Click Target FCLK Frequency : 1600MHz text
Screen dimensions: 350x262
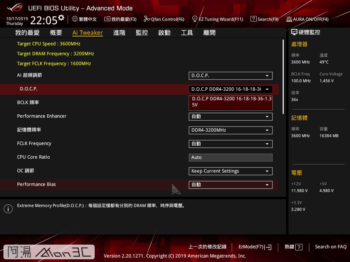54,63
